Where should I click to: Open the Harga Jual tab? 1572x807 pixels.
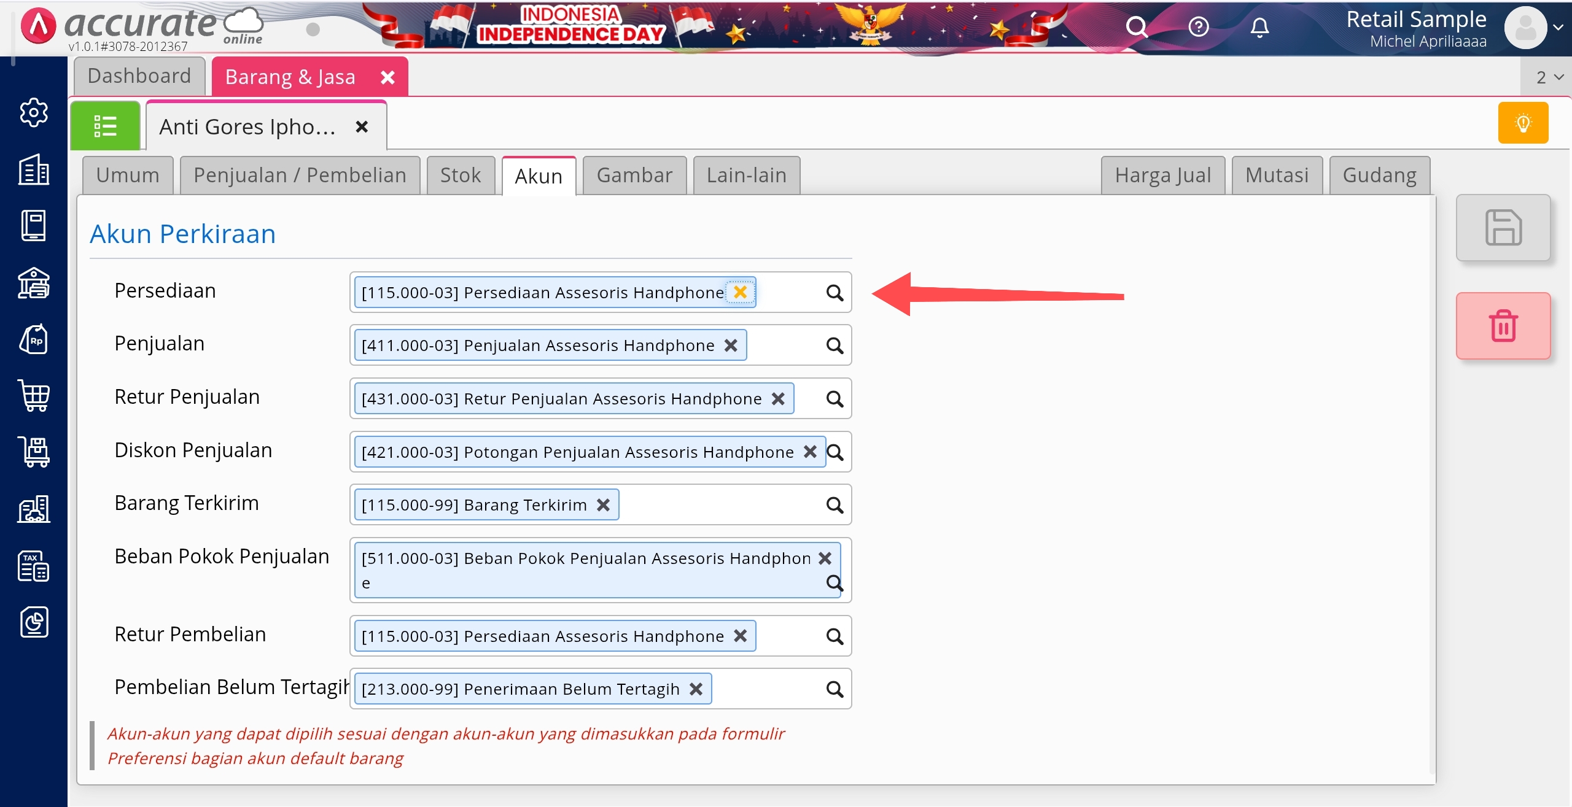click(x=1162, y=176)
